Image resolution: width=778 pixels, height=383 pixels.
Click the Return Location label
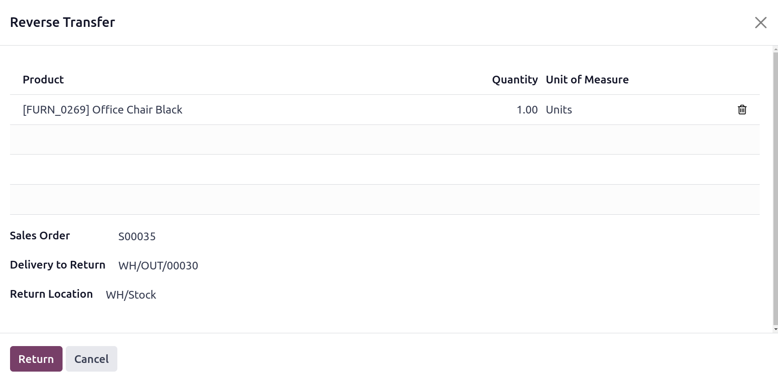tap(51, 294)
